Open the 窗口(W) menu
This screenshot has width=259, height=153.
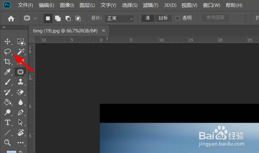click(x=211, y=5)
